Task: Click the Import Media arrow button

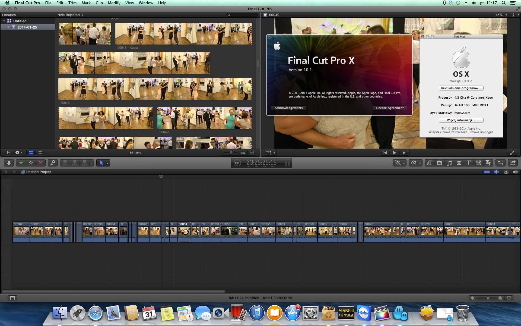Action: coord(9,163)
